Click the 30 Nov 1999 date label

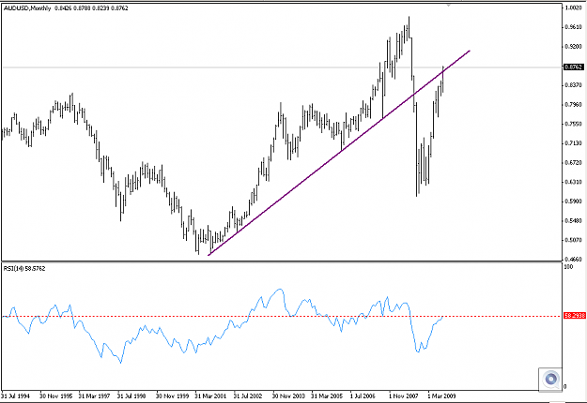click(x=172, y=396)
